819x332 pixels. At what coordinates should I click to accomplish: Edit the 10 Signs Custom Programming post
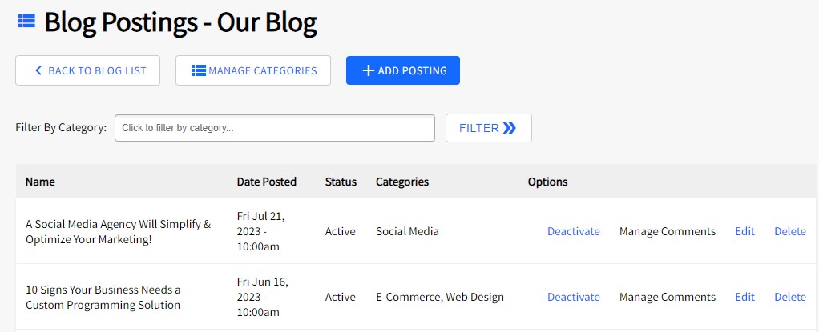tap(744, 297)
